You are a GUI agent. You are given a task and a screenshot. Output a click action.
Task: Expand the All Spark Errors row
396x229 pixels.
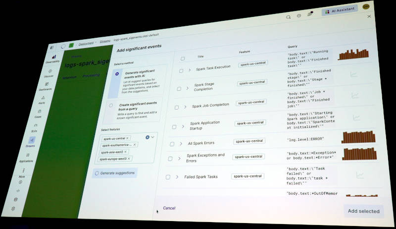(x=181, y=144)
